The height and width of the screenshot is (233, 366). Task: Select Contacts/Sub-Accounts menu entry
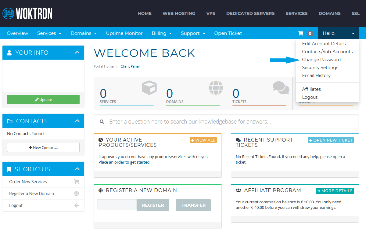(x=327, y=52)
